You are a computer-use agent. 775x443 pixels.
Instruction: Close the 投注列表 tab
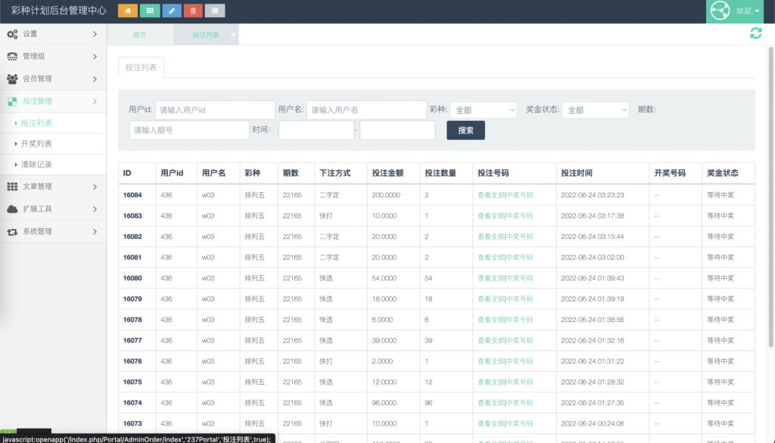tap(233, 35)
